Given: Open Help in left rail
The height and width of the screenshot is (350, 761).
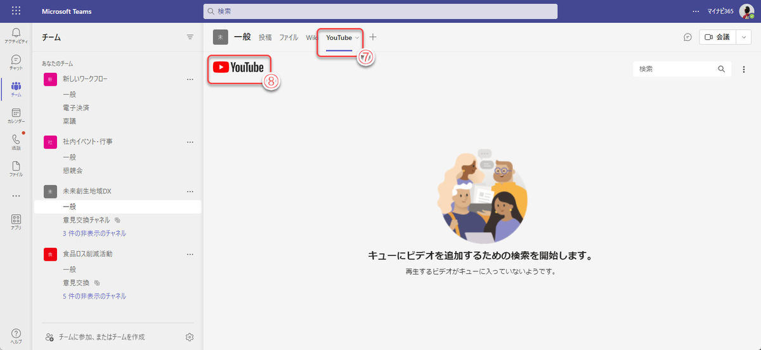Looking at the screenshot, I should (x=16, y=336).
